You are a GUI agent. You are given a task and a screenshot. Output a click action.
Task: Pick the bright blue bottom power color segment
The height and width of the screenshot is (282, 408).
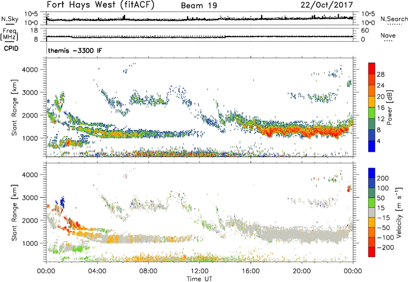(372, 146)
